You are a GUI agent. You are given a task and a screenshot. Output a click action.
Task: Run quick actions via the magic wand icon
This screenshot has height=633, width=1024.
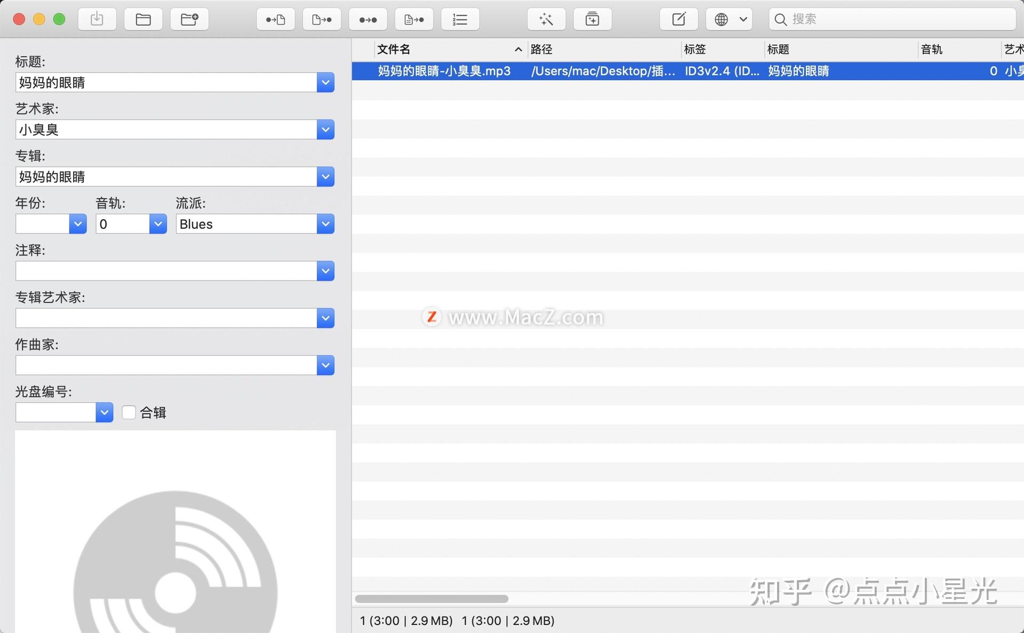546,20
